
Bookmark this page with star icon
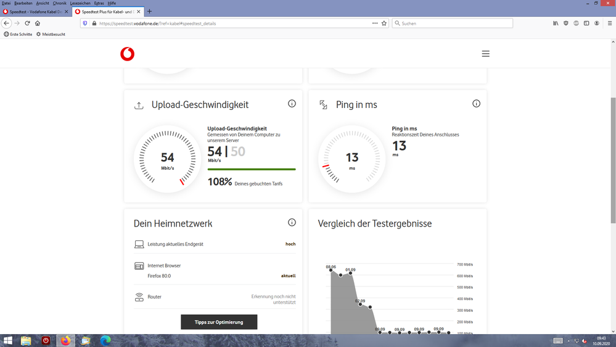(x=384, y=23)
